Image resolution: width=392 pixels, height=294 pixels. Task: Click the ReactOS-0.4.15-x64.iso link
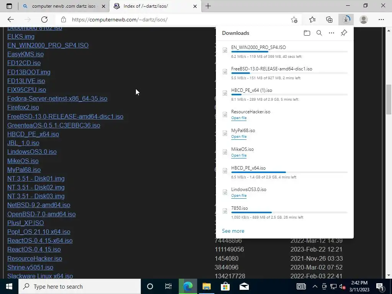[40, 240]
